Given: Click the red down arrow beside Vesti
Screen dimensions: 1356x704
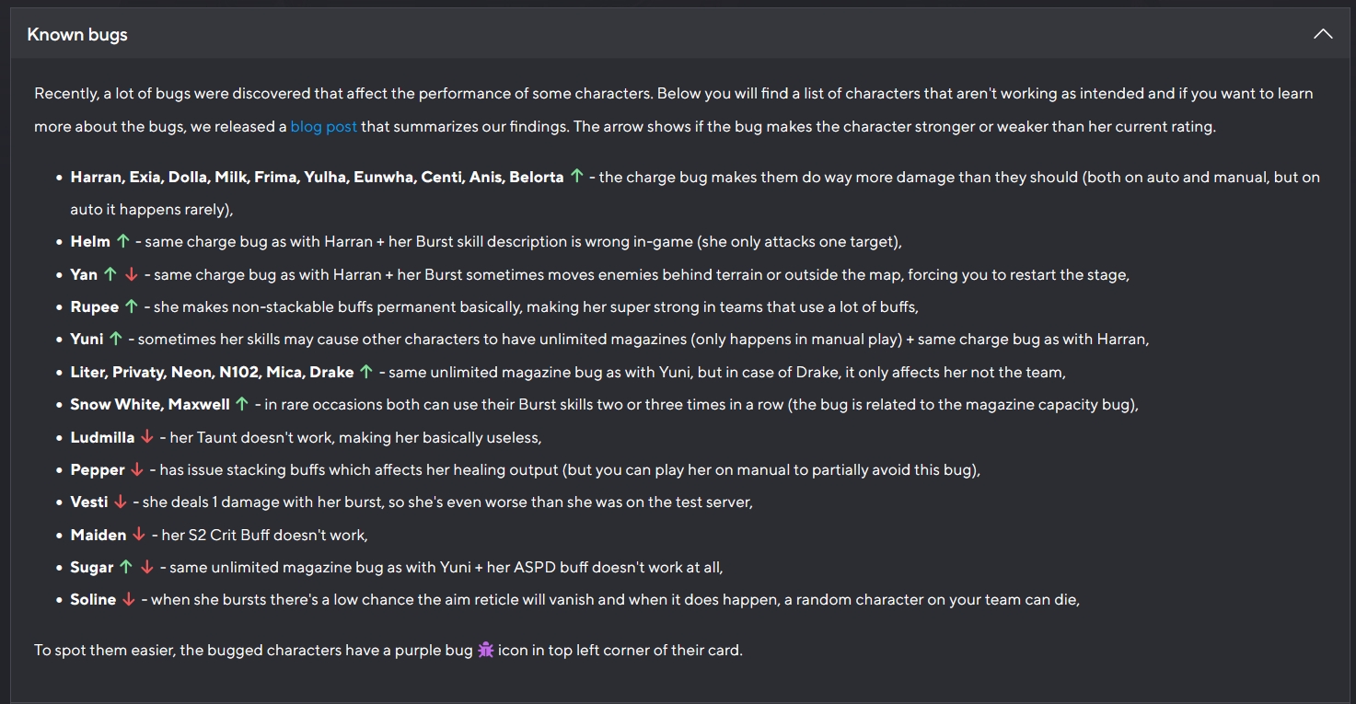Looking at the screenshot, I should [x=120, y=502].
